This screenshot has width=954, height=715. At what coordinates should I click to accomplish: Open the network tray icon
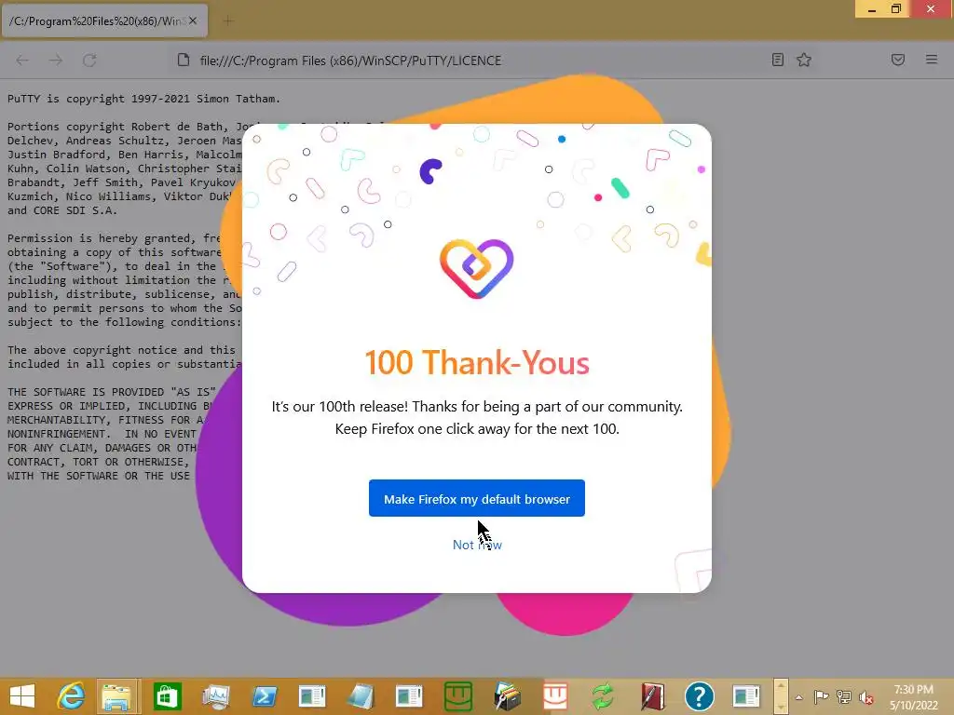coord(844,696)
